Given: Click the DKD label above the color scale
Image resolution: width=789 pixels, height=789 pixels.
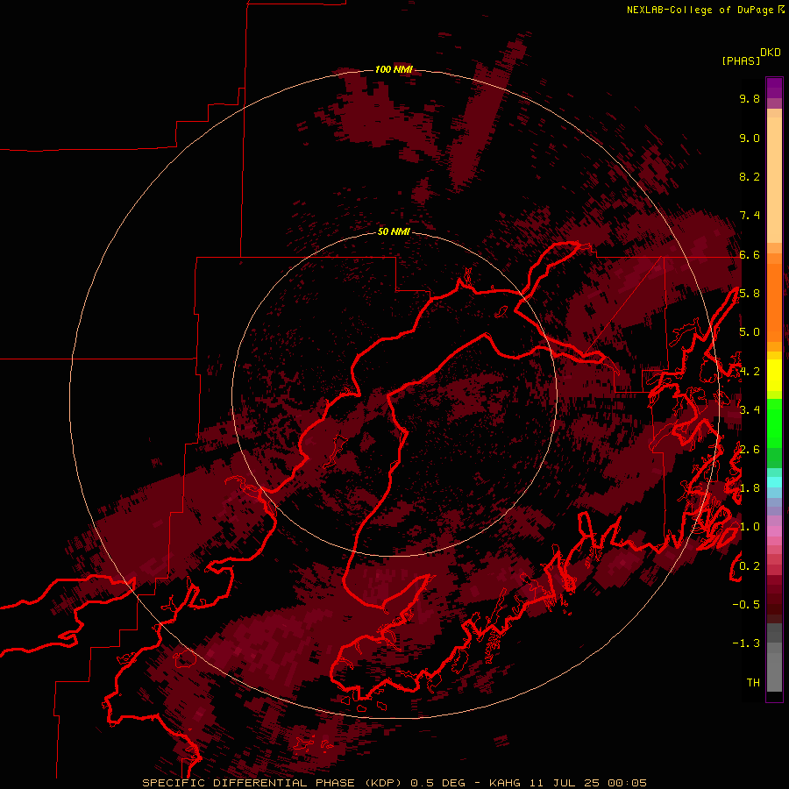Looking at the screenshot, I should (x=770, y=53).
